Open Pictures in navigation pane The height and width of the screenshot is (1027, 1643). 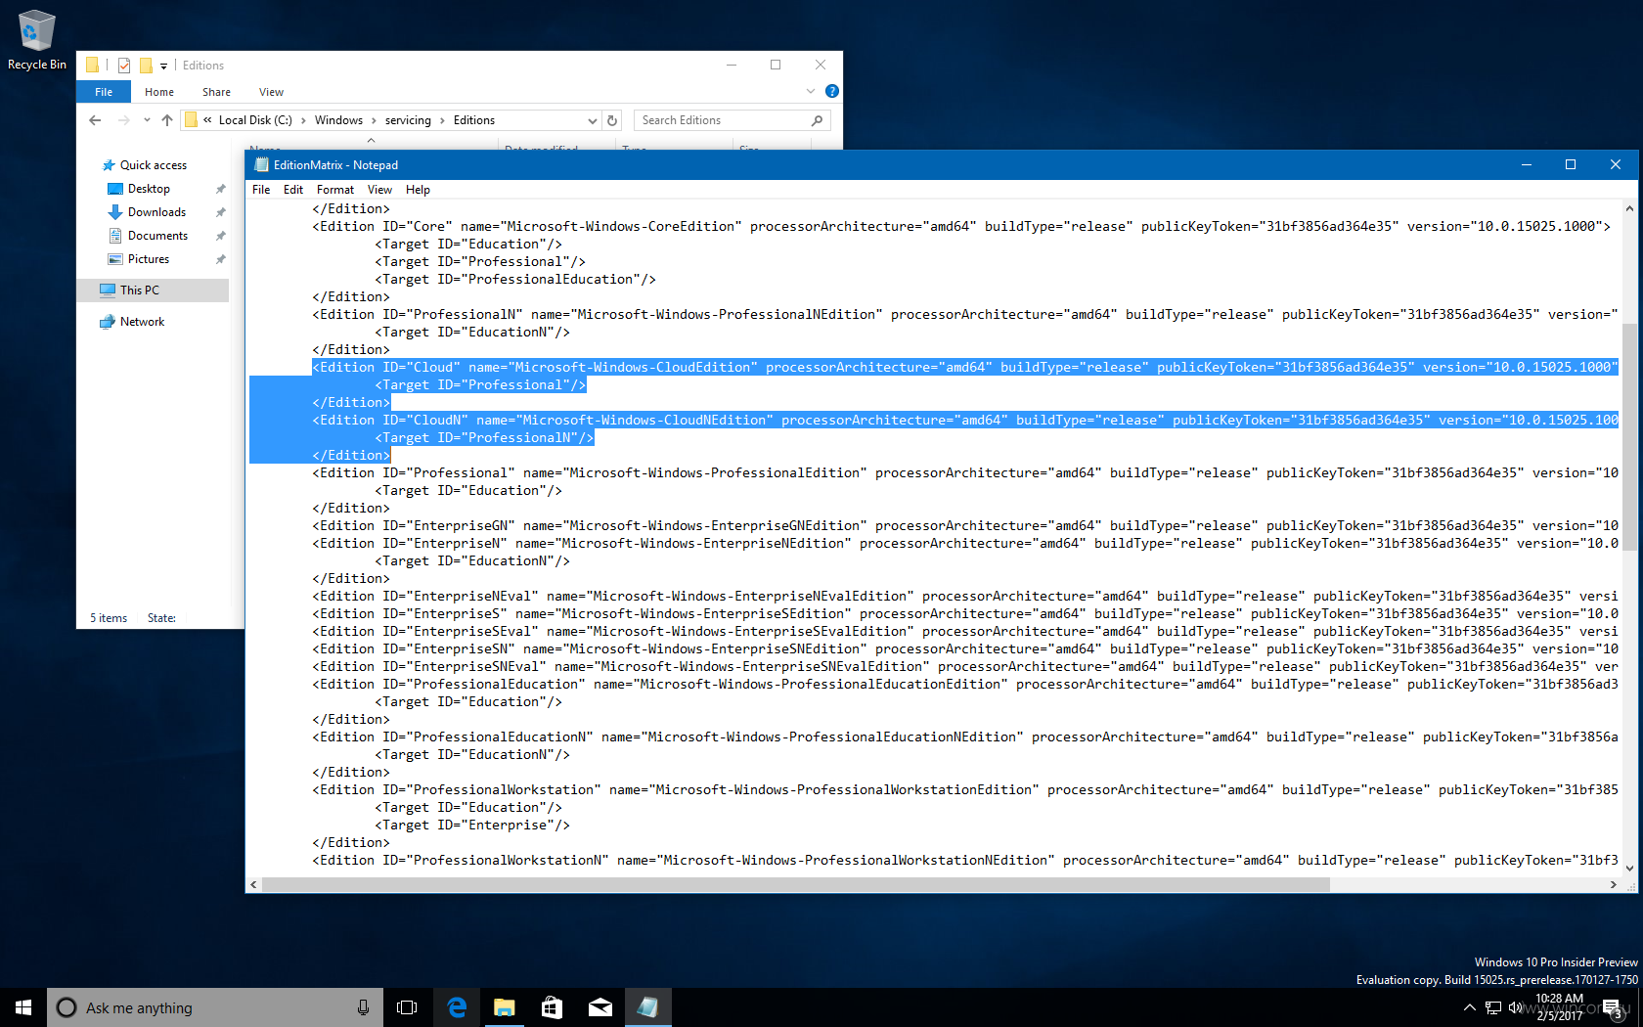(149, 259)
